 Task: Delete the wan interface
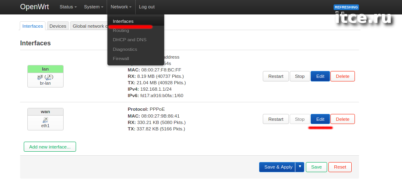coord(342,119)
